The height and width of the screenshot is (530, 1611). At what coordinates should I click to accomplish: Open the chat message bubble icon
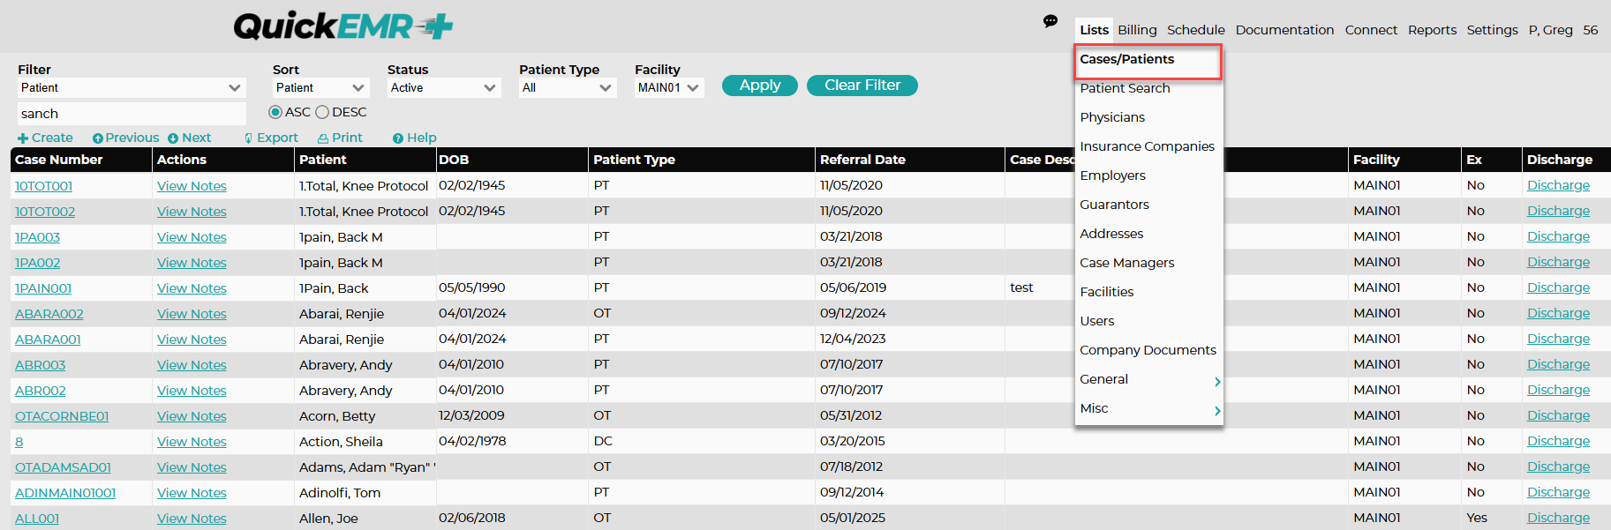tap(1050, 21)
